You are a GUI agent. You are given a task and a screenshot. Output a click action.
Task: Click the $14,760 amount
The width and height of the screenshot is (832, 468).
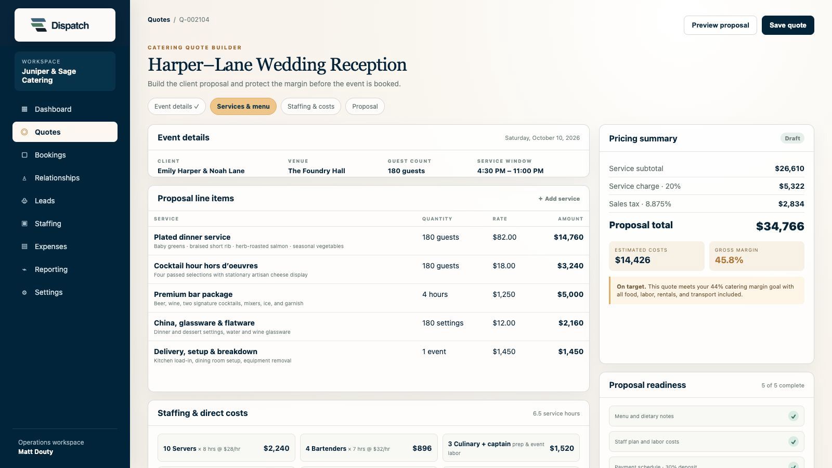point(568,237)
